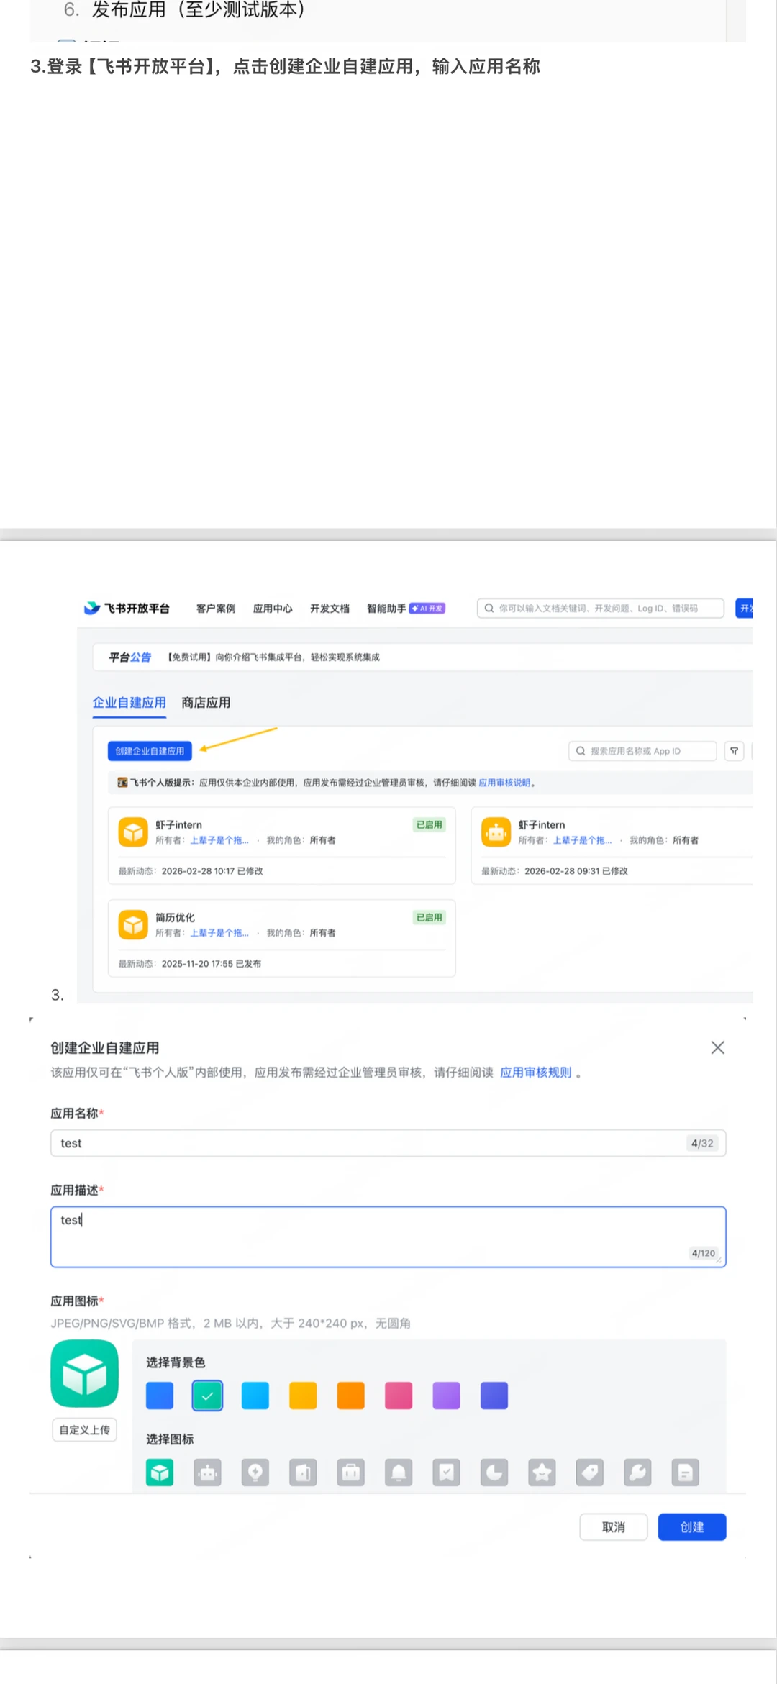Select the yellow background color
This screenshot has height=1684, width=777.
click(303, 1396)
